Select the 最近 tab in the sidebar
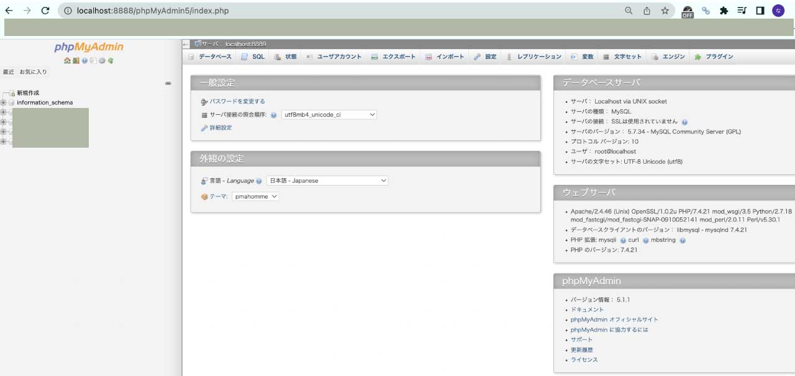The width and height of the screenshot is (795, 376). 9,72
